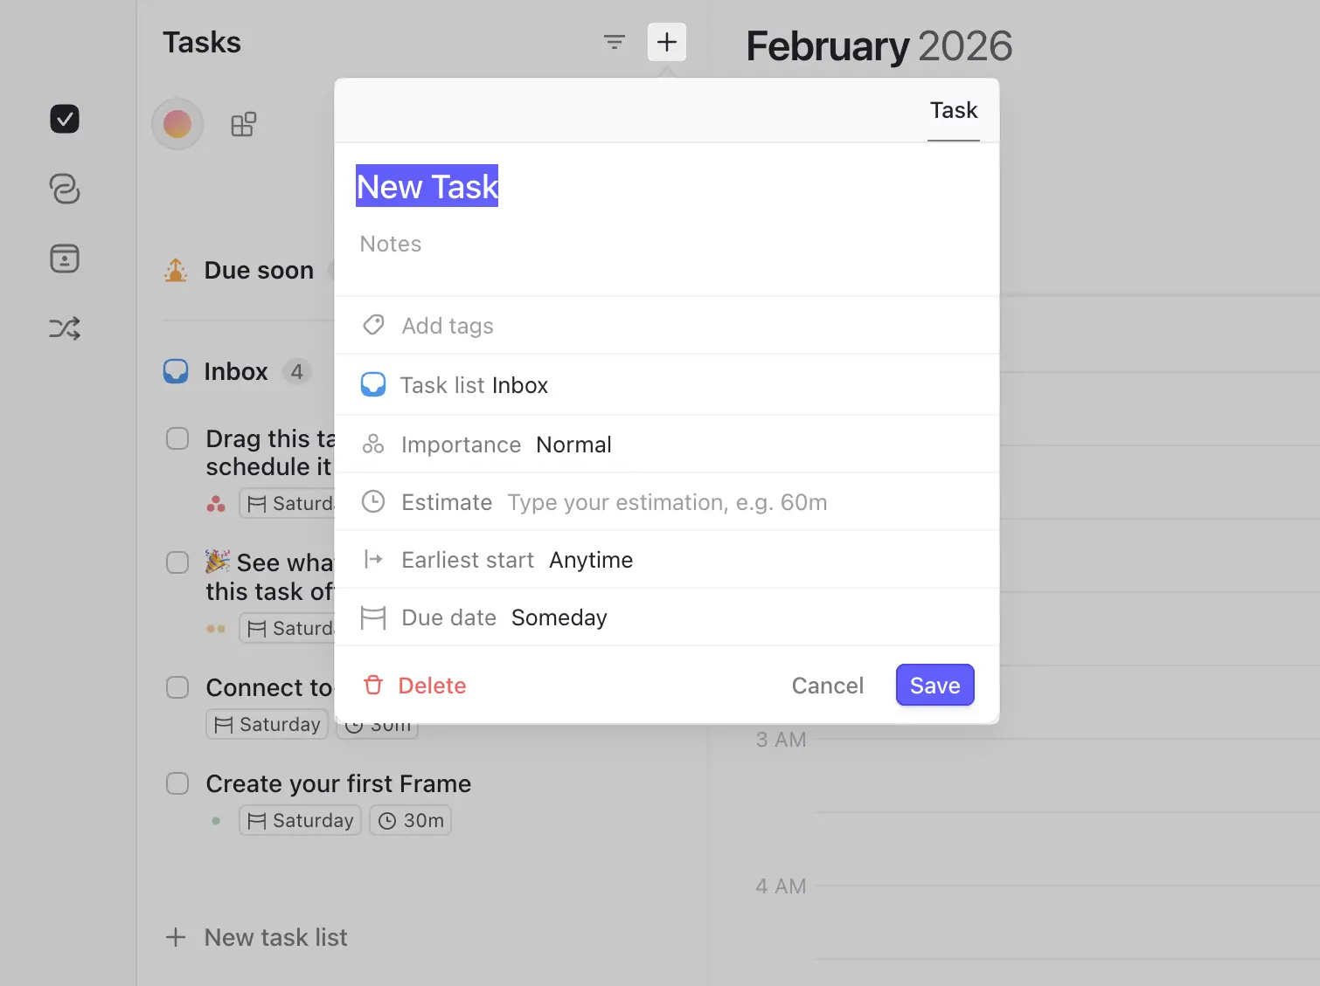Select the Tasks checkmark icon in sidebar
Viewport: 1320px width, 986px height.
pyautogui.click(x=64, y=119)
